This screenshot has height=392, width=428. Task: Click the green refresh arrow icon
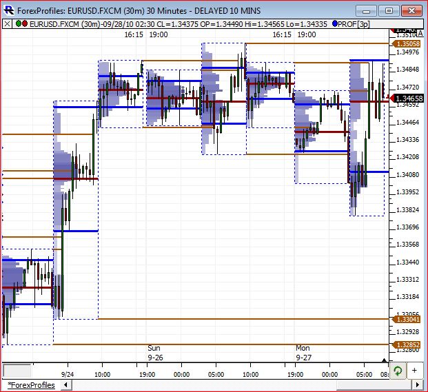(398, 371)
